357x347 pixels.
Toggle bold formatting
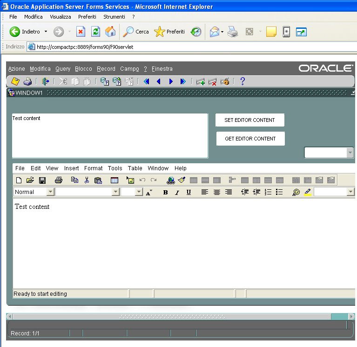pos(166,192)
